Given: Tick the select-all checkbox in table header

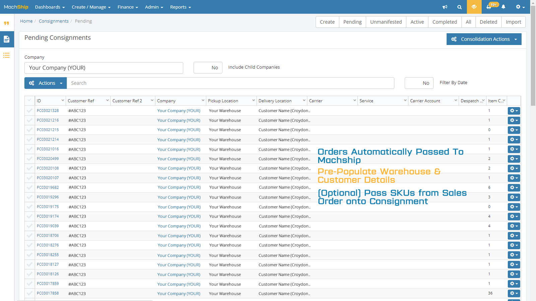Looking at the screenshot, I should tap(29, 100).
